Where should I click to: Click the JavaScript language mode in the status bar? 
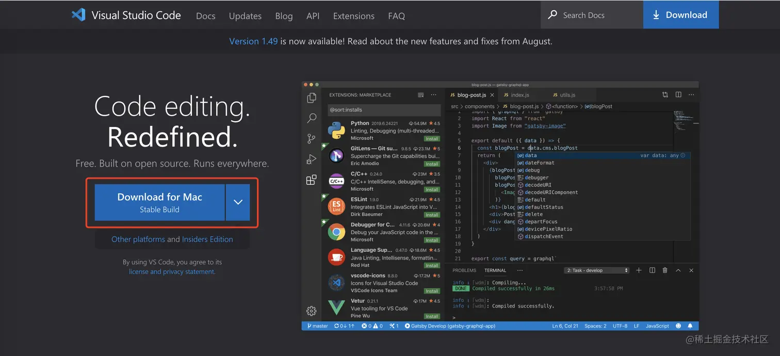[x=657, y=326]
